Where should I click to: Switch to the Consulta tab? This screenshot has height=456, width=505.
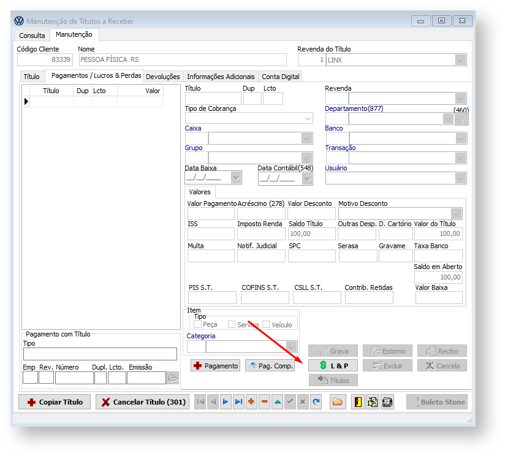tap(32, 36)
